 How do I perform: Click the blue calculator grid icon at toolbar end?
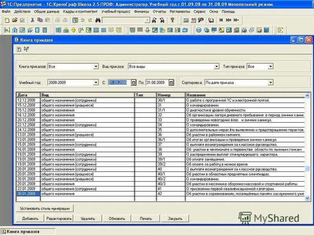coord(267,30)
